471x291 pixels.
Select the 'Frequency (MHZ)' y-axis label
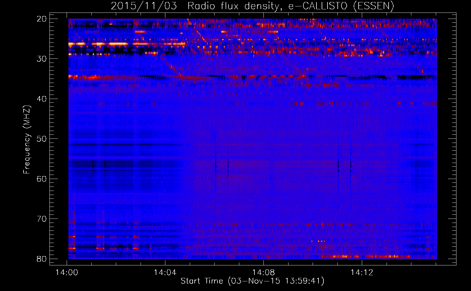pos(27,140)
